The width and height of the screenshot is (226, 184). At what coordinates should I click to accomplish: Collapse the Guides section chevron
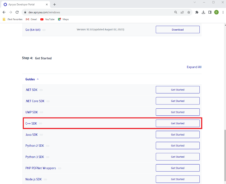click(38, 79)
